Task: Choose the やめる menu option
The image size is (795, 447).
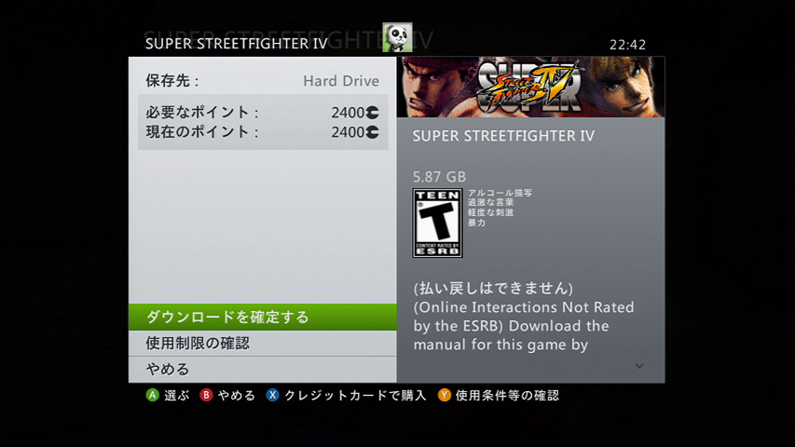Action: (263, 370)
